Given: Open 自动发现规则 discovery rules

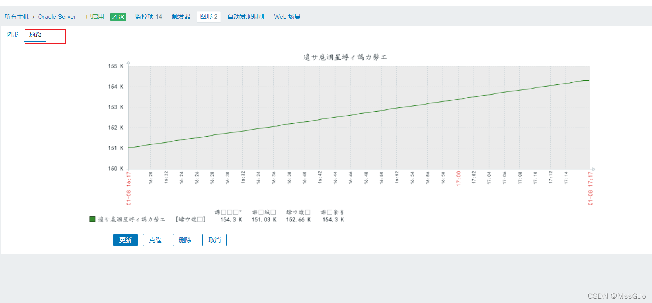Looking at the screenshot, I should point(246,17).
